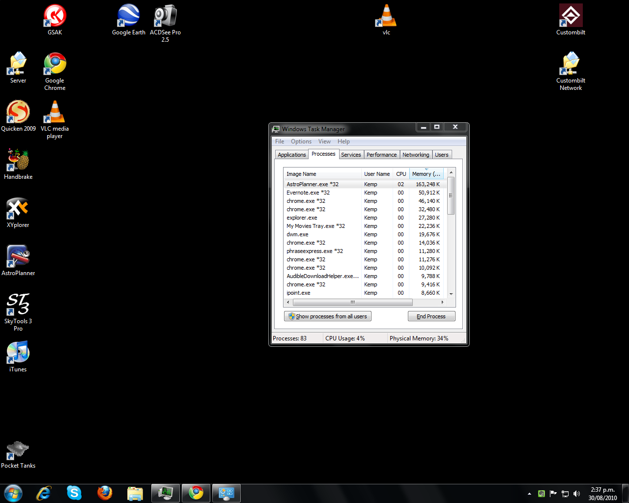629x503 pixels.
Task: Open the File menu in Task Manager
Action: (x=280, y=141)
